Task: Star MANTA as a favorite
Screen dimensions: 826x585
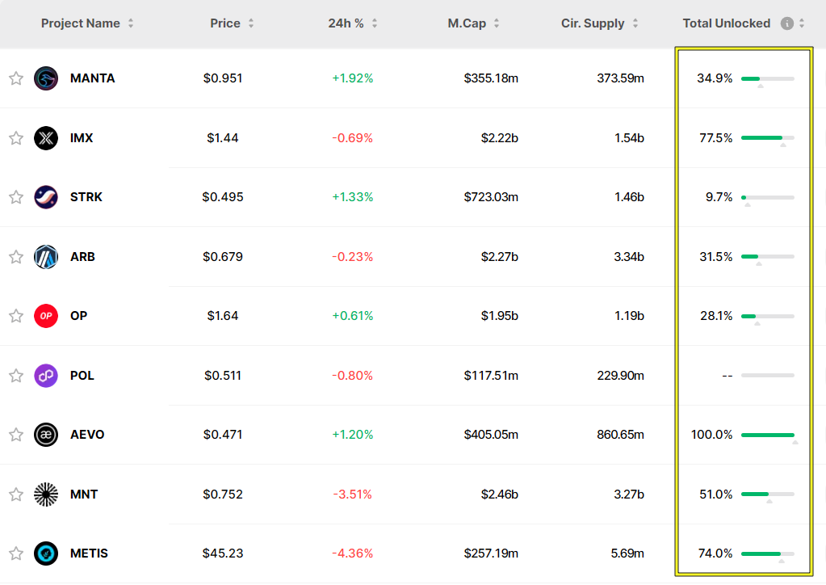Action: [x=16, y=78]
